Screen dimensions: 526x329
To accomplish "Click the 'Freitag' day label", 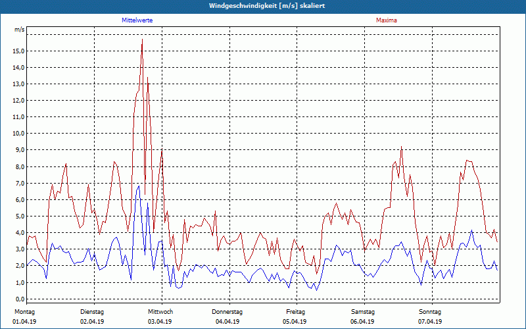I will pos(295,312).
